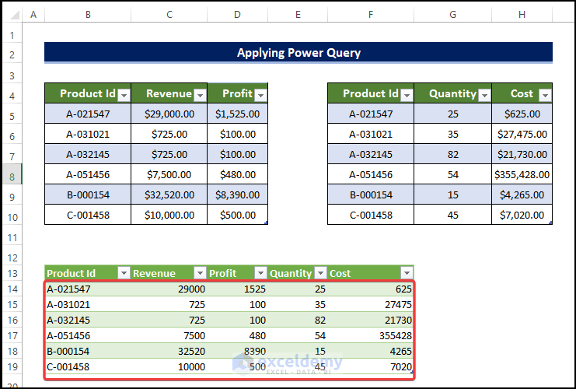
Task: Select row 19 header
Action: 12,366
